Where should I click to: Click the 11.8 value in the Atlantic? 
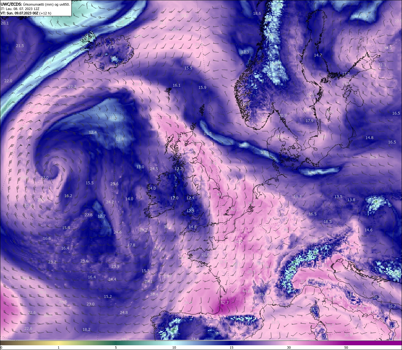coord(120,139)
